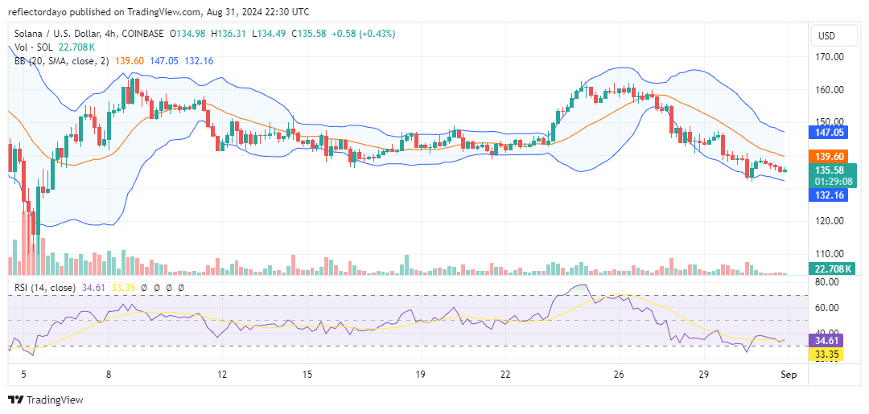This screenshot has width=869, height=414.
Task: Click date label '29' on time axis
Action: (704, 375)
